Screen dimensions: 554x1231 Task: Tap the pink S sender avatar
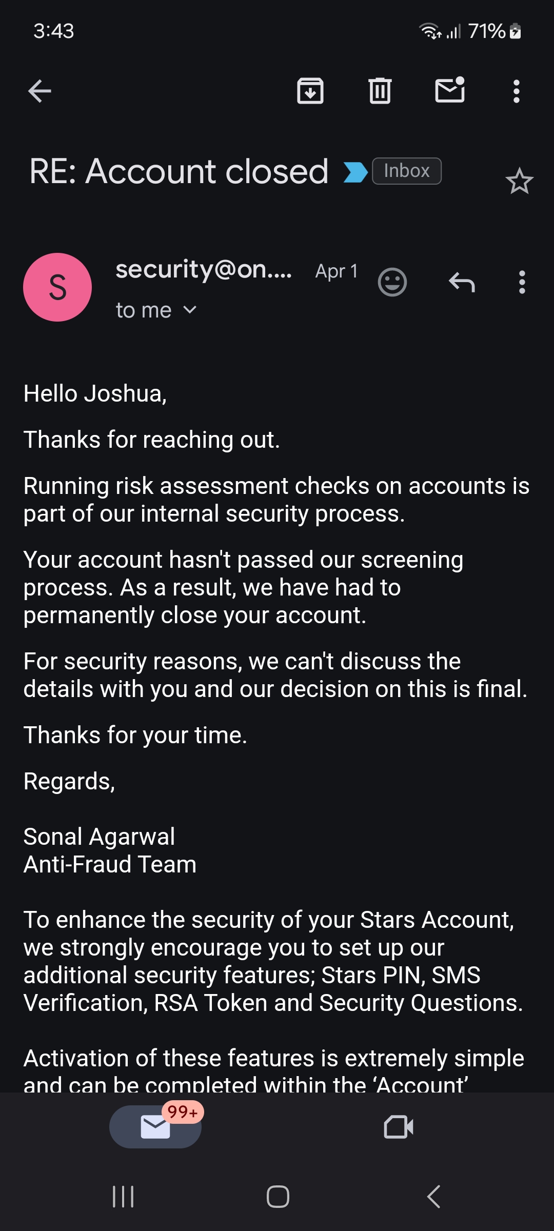click(57, 287)
